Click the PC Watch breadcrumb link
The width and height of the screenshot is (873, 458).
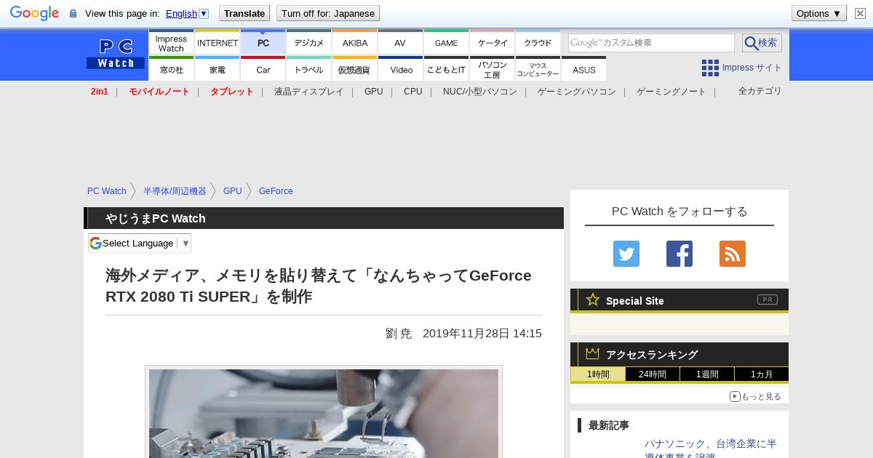coord(107,191)
